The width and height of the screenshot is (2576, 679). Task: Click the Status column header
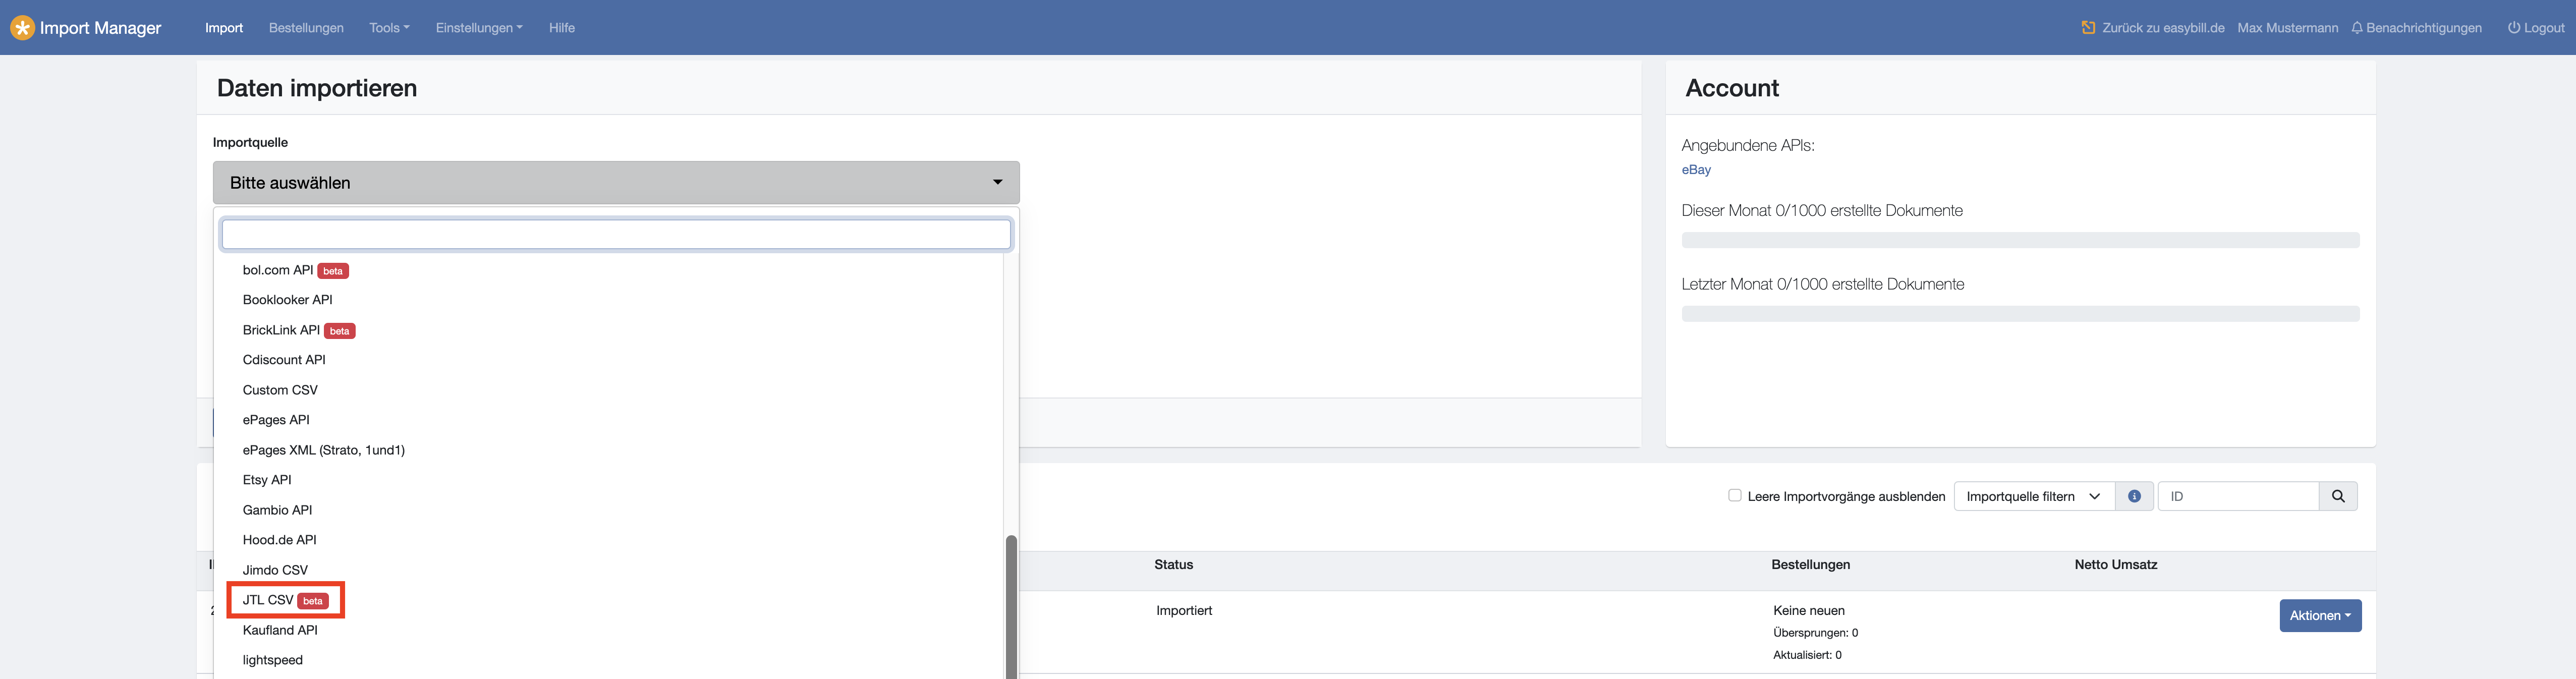(x=1174, y=565)
